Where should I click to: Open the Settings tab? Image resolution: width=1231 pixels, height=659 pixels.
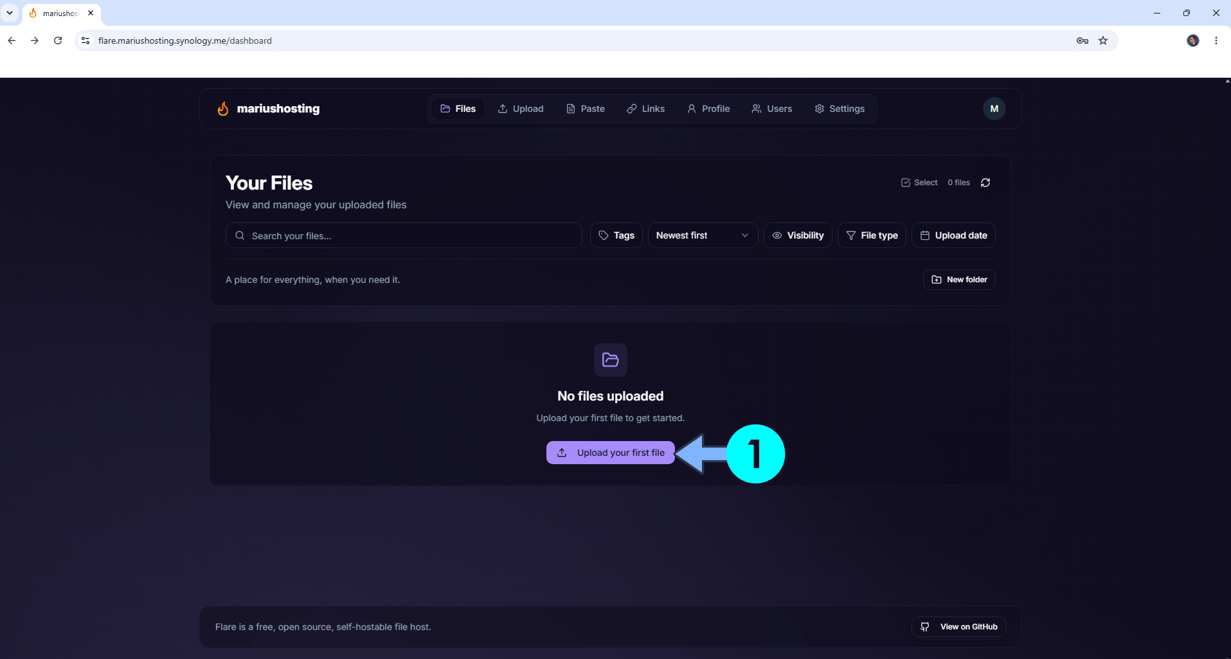pos(840,109)
